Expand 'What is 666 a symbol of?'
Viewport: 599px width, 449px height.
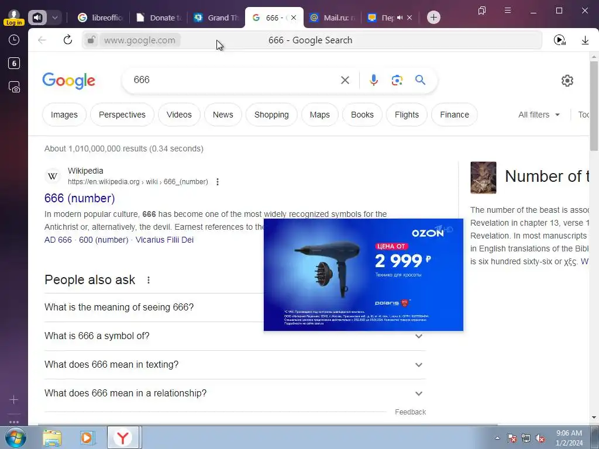pyautogui.click(x=235, y=336)
